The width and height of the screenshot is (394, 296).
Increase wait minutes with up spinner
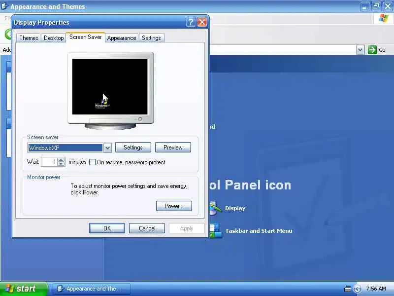(x=61, y=159)
